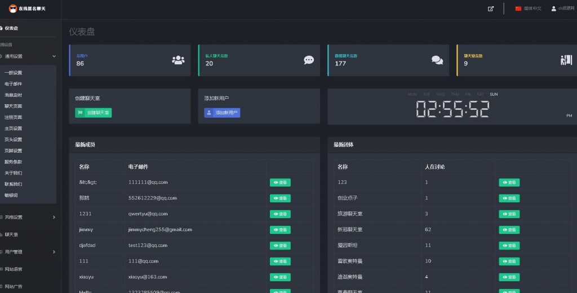This screenshot has width=577, height=293.
Task: Click the digital clock showing 02:55:52
Action: pos(452,109)
